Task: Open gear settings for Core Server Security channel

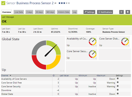Action: [118, 86]
